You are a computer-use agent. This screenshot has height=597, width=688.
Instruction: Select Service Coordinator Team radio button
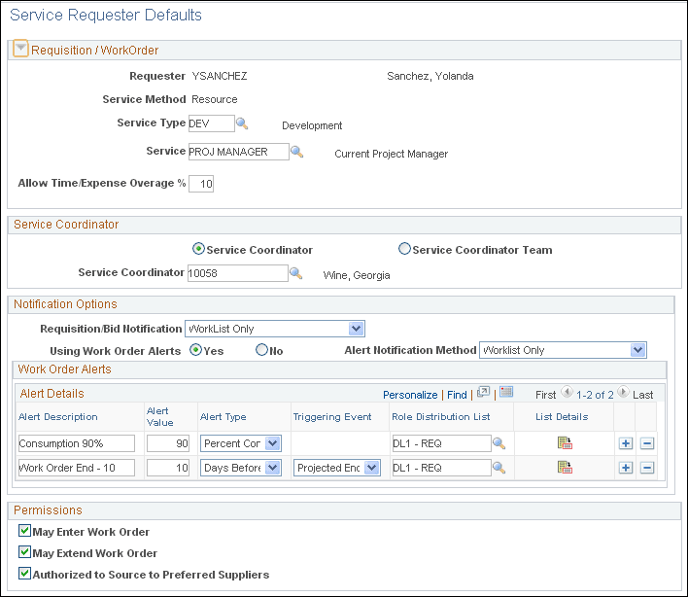pyautogui.click(x=404, y=249)
